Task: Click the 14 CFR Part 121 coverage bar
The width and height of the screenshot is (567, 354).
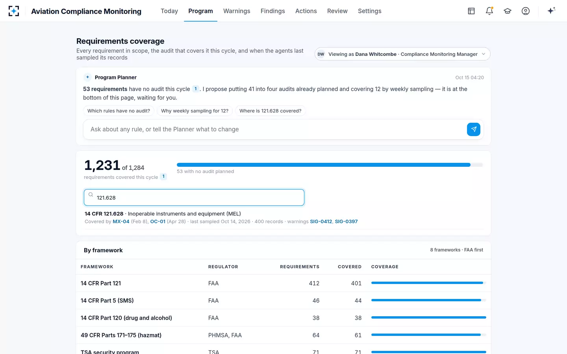Action: click(x=429, y=283)
